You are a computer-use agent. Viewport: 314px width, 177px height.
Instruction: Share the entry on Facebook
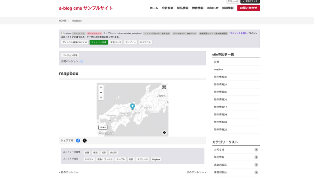coord(78,141)
